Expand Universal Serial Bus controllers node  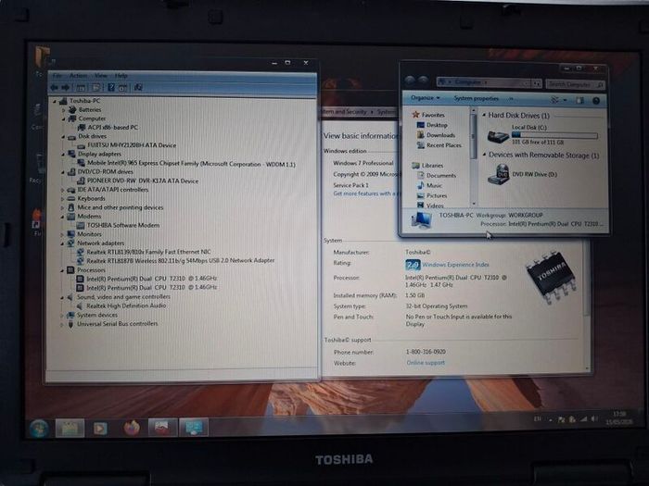coord(62,324)
